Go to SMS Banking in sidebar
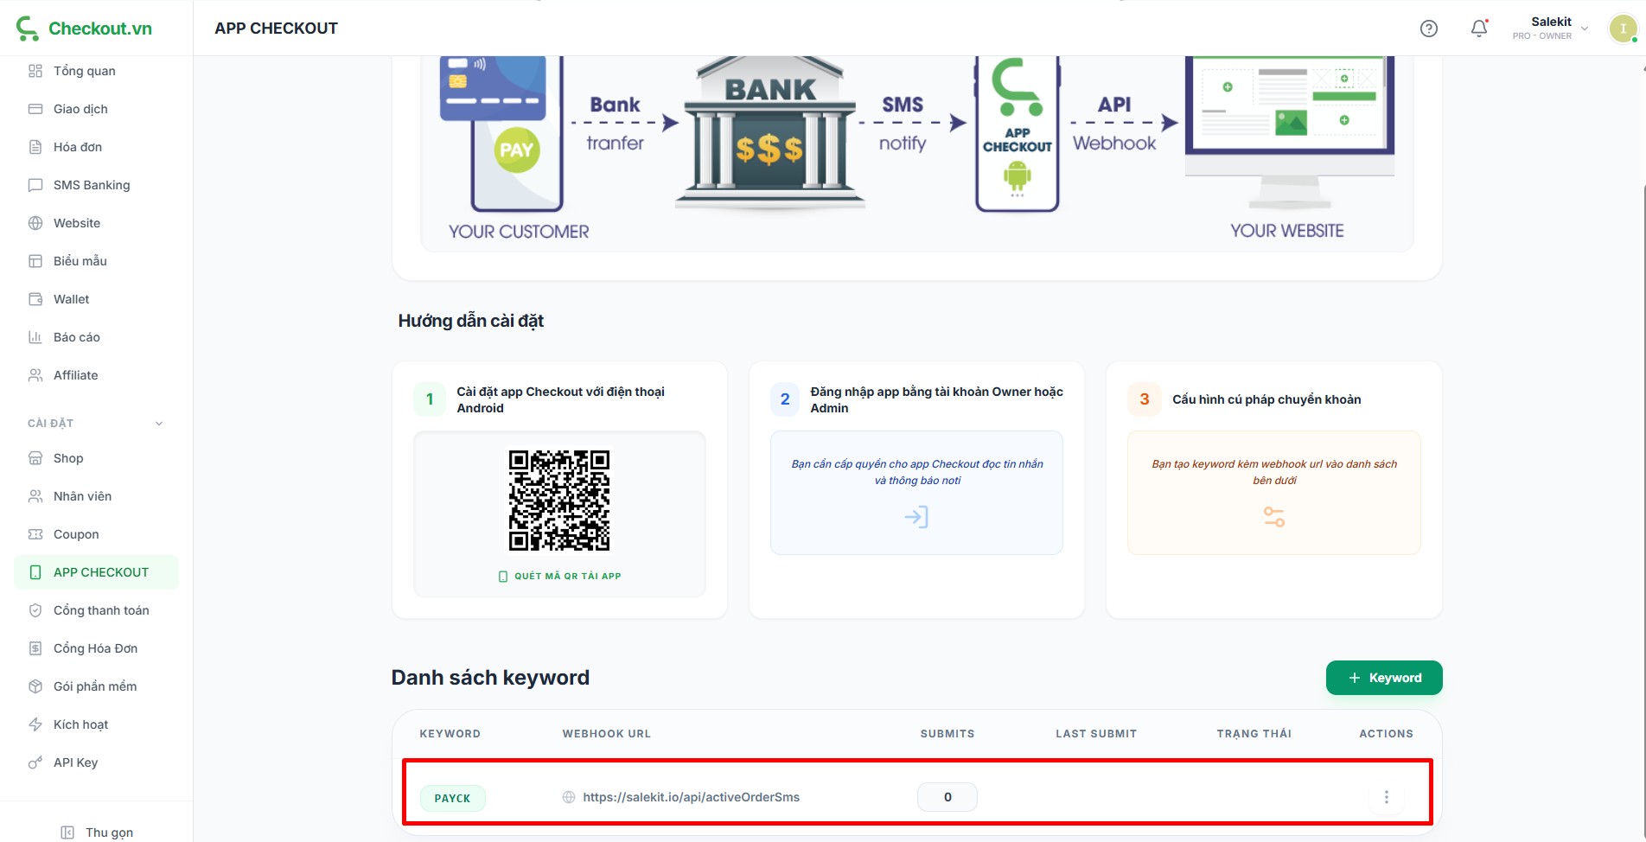1646x842 pixels. (x=92, y=185)
